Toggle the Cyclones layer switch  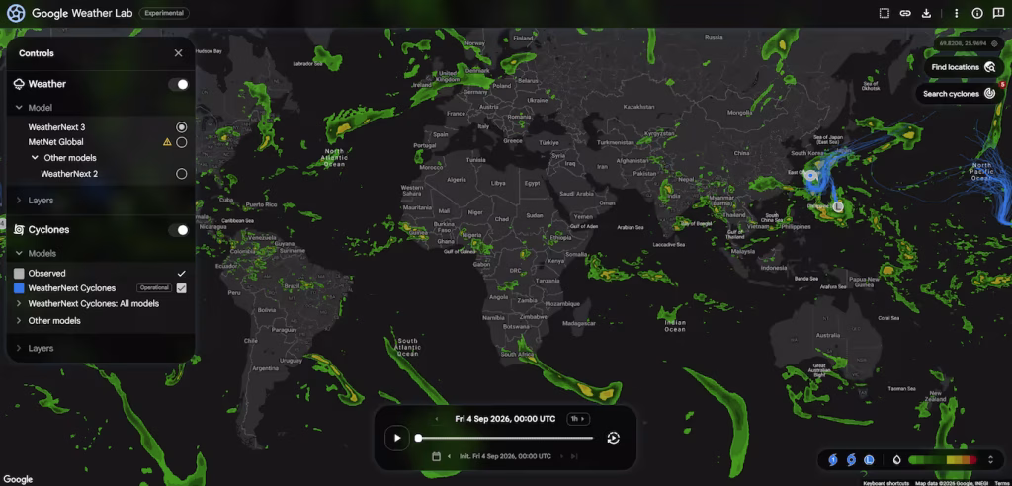tap(178, 230)
